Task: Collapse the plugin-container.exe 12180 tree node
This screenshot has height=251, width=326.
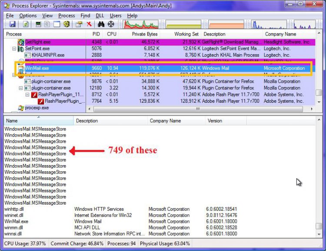Action: [21, 88]
